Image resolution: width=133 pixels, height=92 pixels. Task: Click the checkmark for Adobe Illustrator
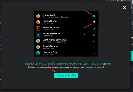[x=94, y=29]
